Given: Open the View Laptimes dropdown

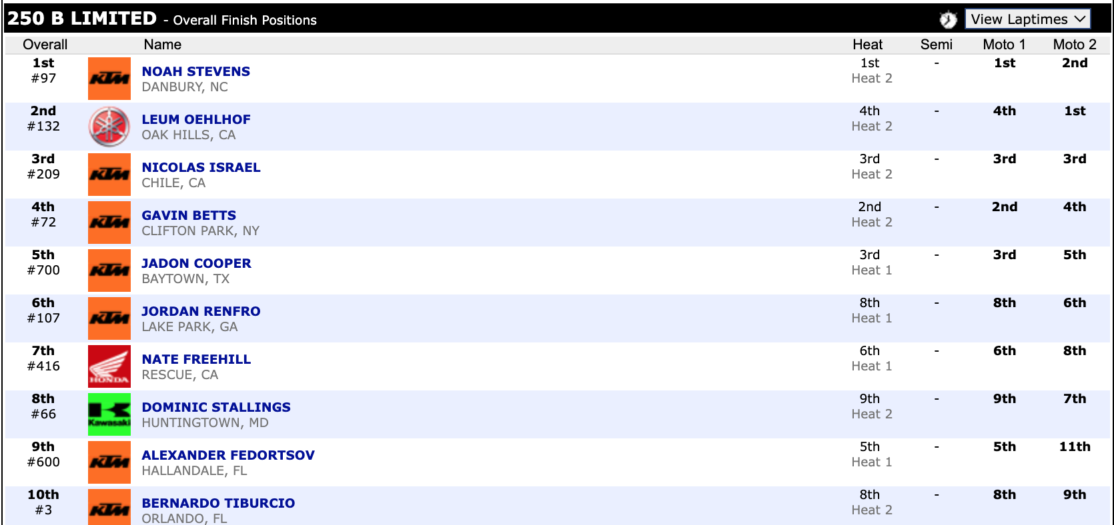Looking at the screenshot, I should click(1027, 19).
